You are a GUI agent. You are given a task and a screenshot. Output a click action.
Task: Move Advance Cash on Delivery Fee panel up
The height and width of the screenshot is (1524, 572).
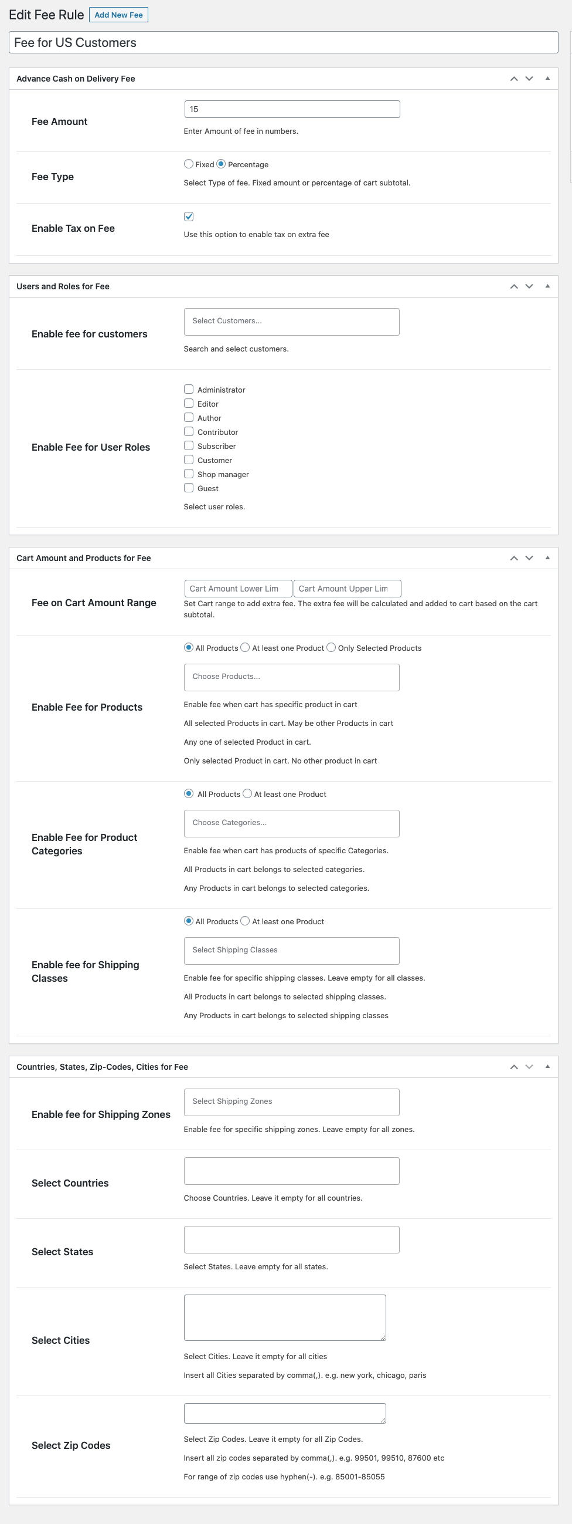513,79
